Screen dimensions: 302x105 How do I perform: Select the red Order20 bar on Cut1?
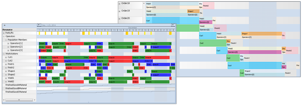[x=120, y=58]
